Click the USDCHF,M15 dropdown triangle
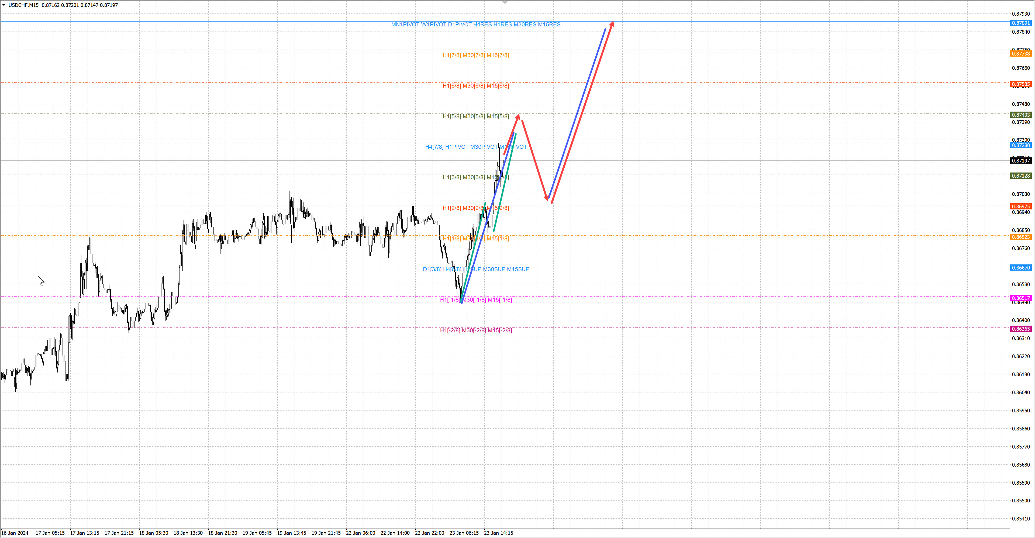This screenshot has height=538, width=1035. click(x=4, y=5)
